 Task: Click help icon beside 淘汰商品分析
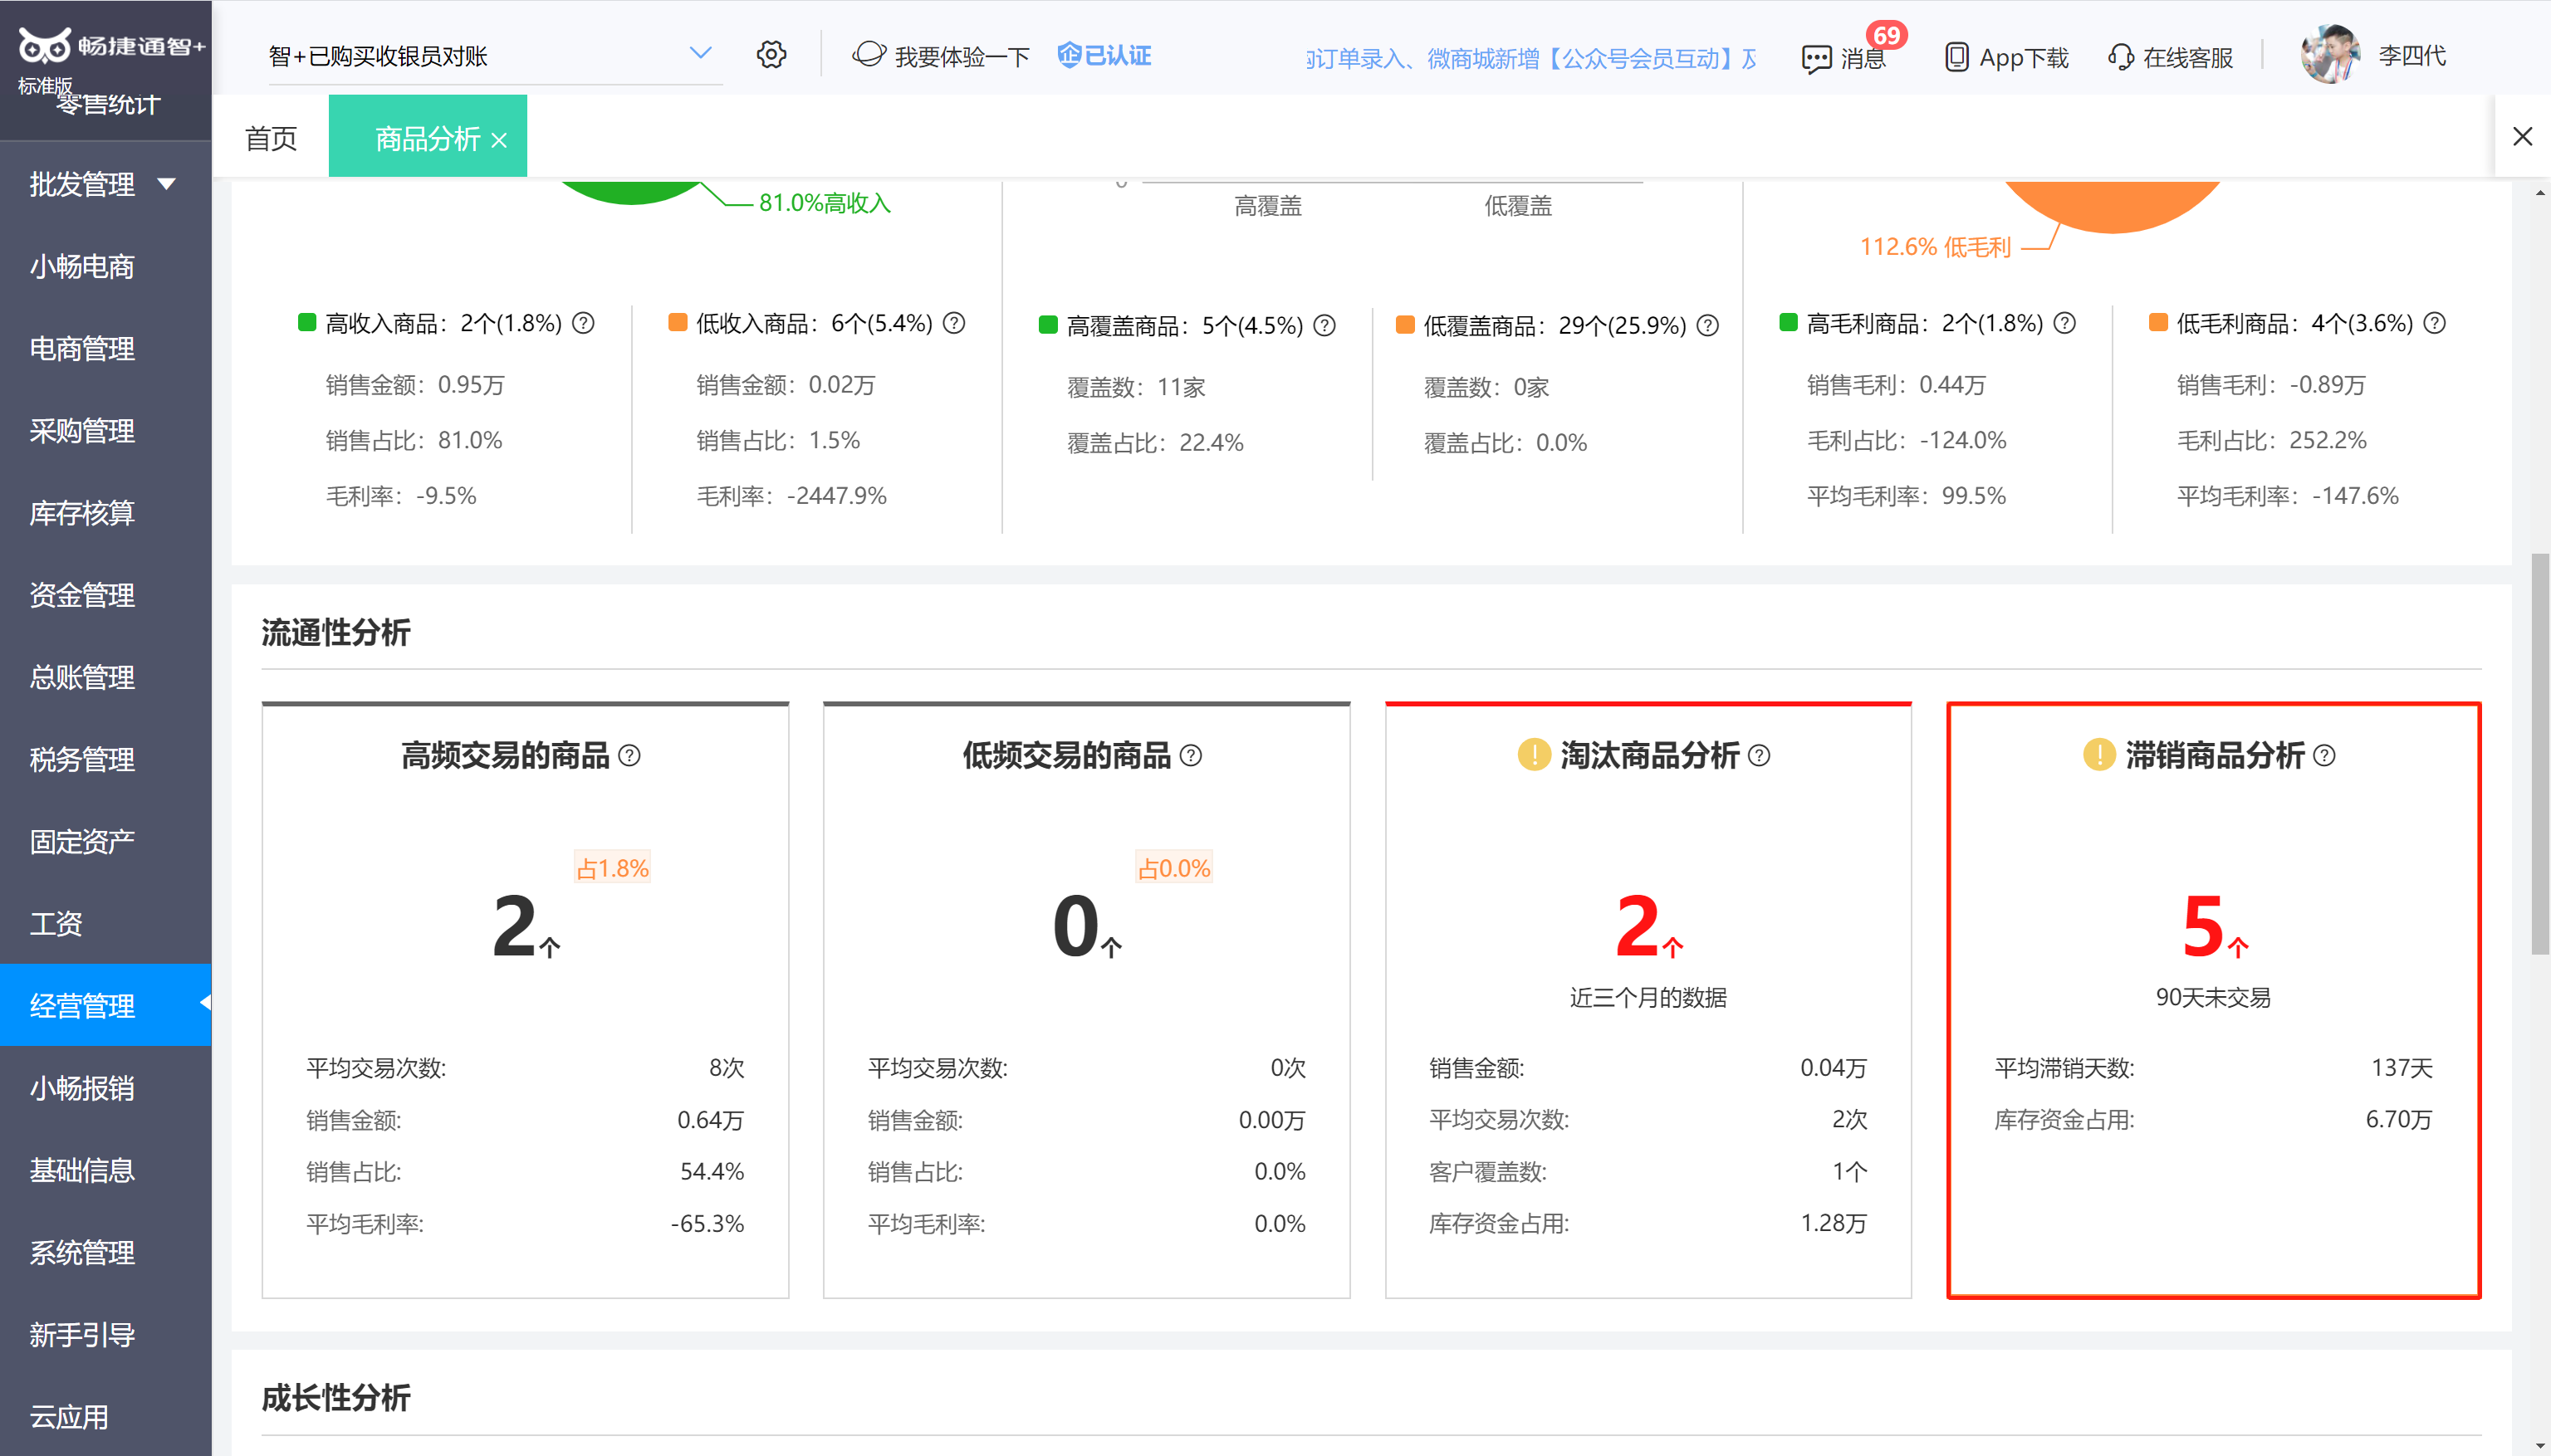[1760, 756]
